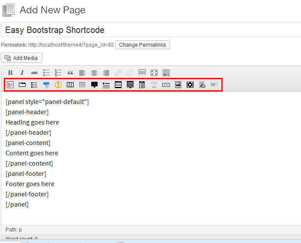Toggle bold formatting in the editor toolbar
Viewport: 301px width, 243px height.
tap(11, 73)
